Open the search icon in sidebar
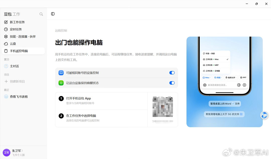The width and height of the screenshot is (271, 159). click(x=41, y=14)
